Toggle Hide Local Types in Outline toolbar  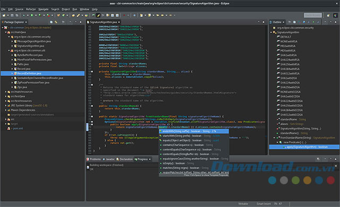click(x=318, y=22)
